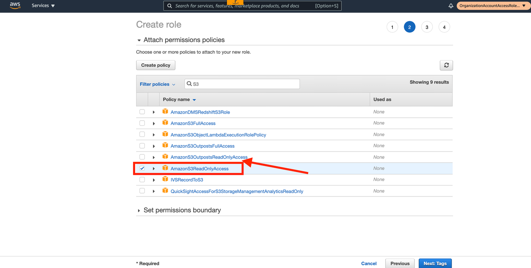Click the 'Showing 9 results' text
The width and height of the screenshot is (531, 268).
pyautogui.click(x=429, y=82)
